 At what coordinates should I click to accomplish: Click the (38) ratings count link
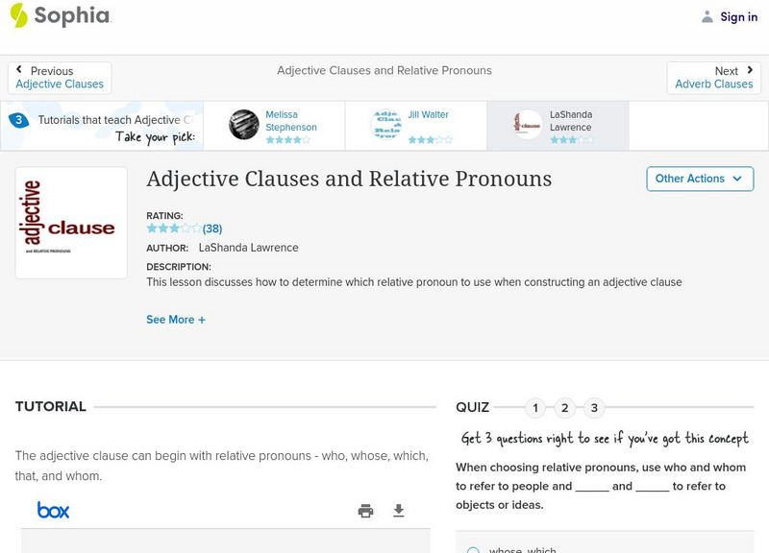coord(212,228)
